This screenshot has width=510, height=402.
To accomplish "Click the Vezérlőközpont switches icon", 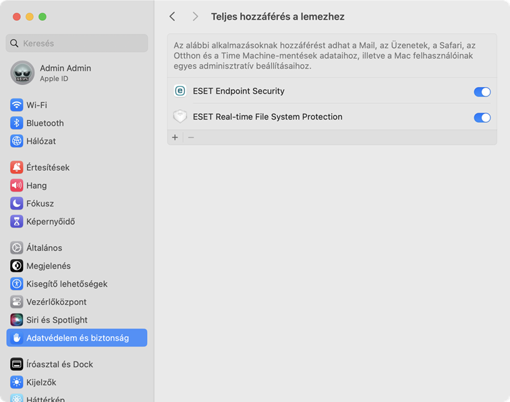I will point(17,301).
